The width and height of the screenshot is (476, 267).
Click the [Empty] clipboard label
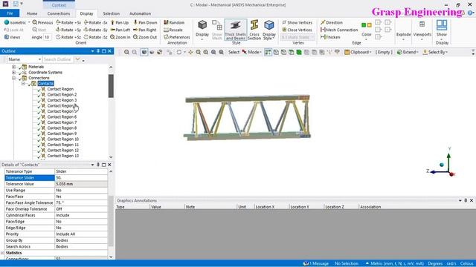coord(384,52)
